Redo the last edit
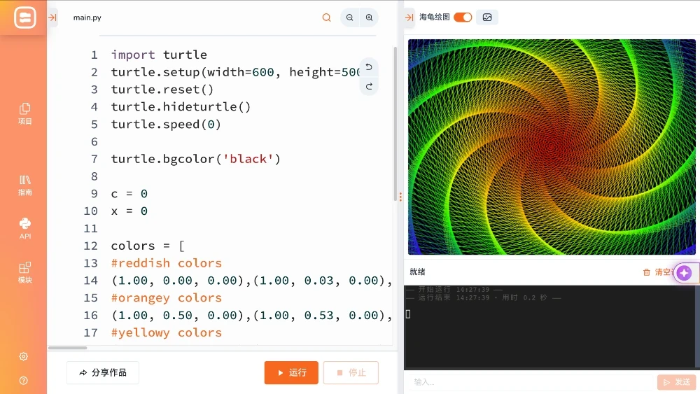The image size is (700, 394). [369, 87]
